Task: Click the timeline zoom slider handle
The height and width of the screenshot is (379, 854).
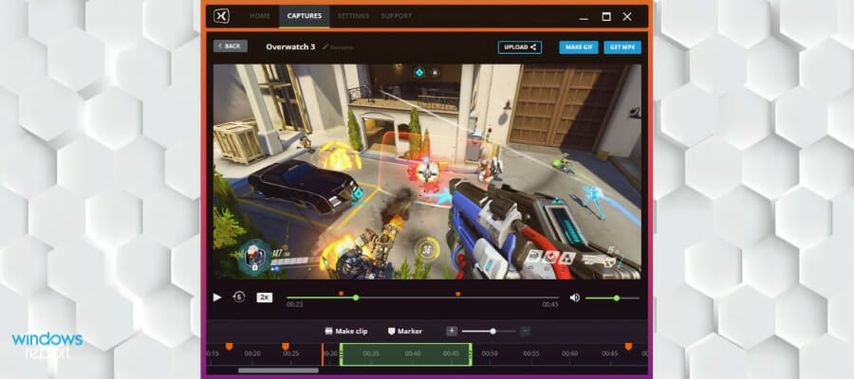Action: coord(492,331)
